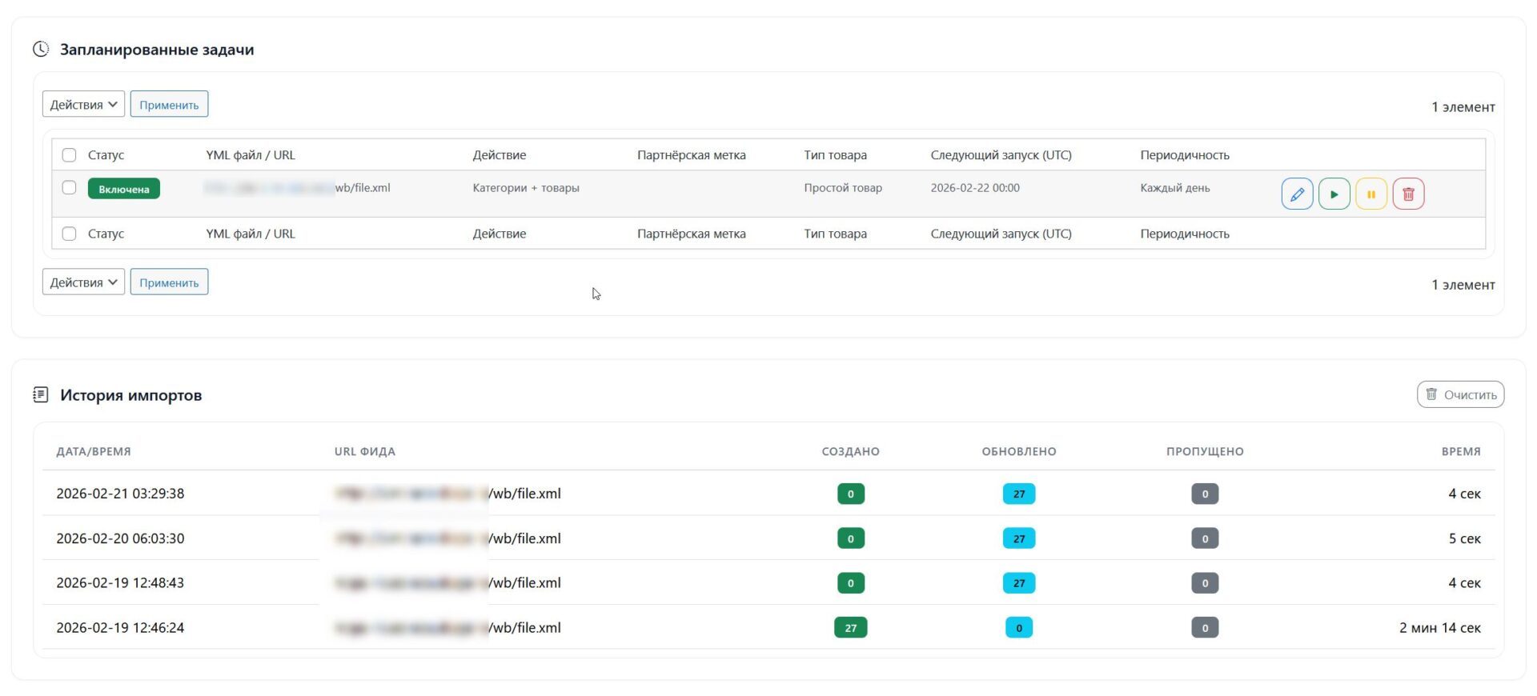
Task: Open the bottom Действия dropdown
Action: [x=83, y=282]
